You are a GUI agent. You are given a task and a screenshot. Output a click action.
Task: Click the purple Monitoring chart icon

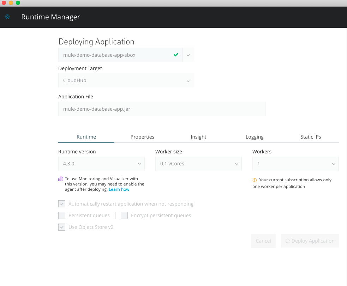pyautogui.click(x=61, y=178)
